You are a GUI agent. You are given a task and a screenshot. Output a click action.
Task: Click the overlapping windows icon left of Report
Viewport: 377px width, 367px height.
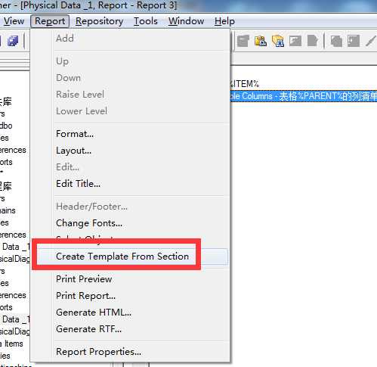coord(13,41)
